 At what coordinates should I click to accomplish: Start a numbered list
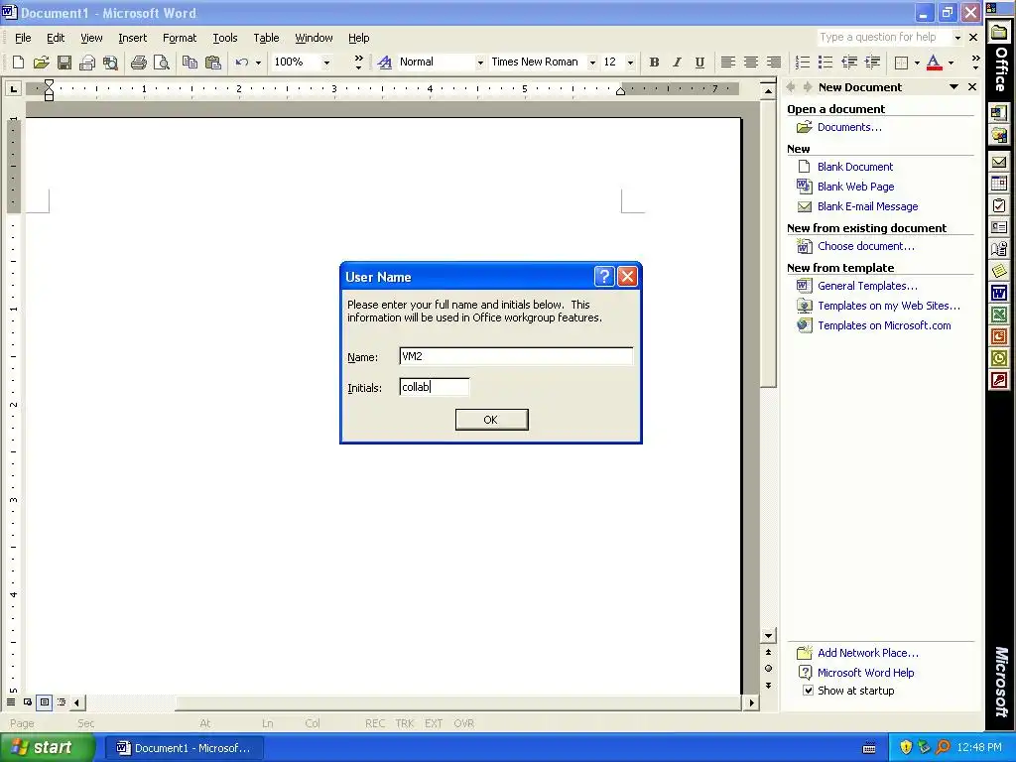(802, 63)
